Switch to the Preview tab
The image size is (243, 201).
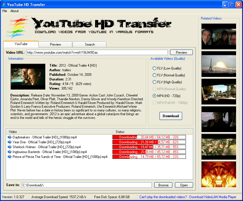pos(55,44)
